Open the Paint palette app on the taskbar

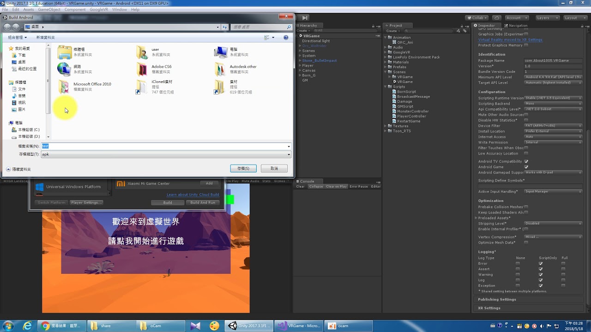click(x=214, y=326)
